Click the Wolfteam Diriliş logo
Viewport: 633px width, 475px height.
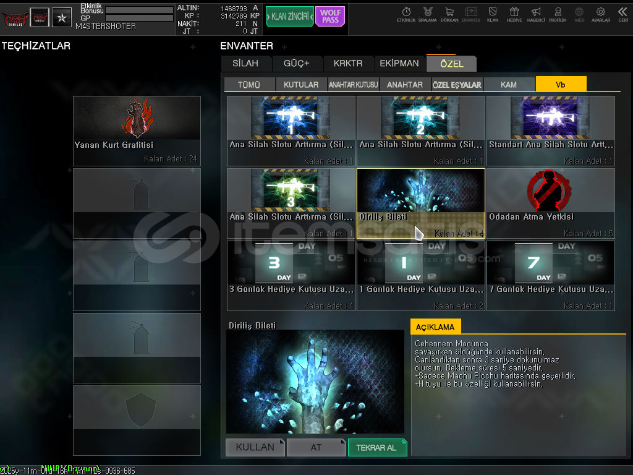[x=15, y=18]
